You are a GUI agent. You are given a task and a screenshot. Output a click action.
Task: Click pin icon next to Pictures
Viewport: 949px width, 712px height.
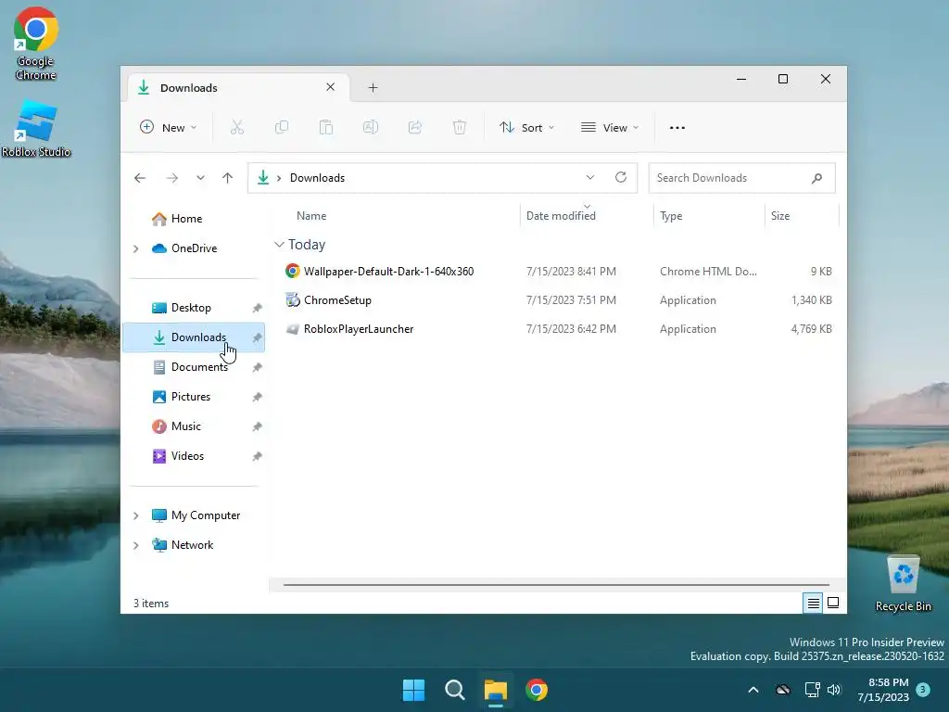[258, 397]
